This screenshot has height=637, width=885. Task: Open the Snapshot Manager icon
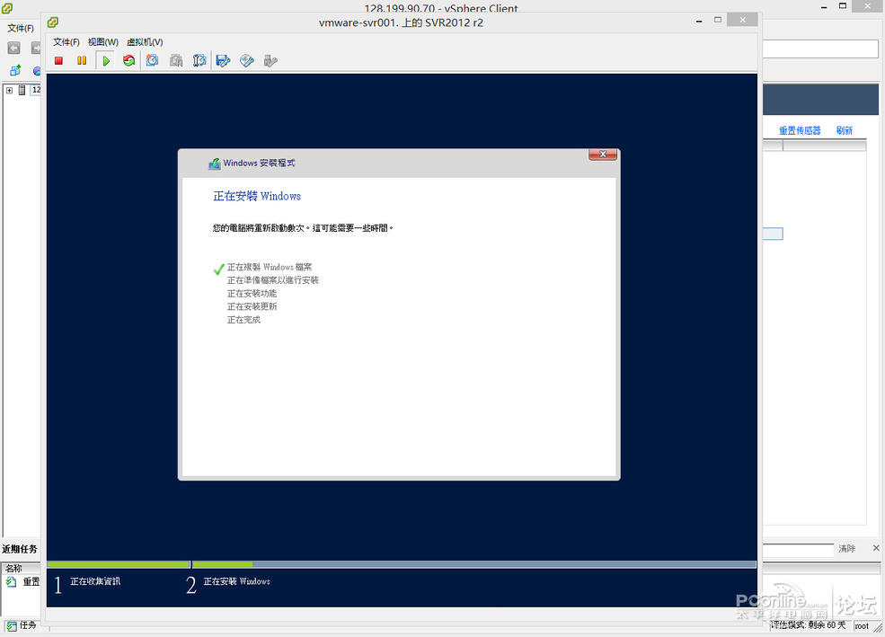click(199, 60)
